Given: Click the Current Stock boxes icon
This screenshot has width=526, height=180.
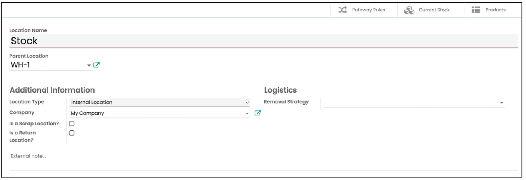Looking at the screenshot, I should [x=409, y=10].
